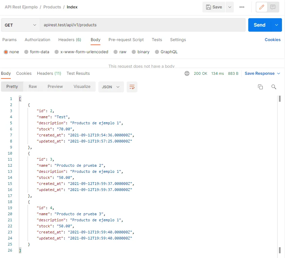Open the response Body tab
The image size is (286, 258).
(6, 73)
